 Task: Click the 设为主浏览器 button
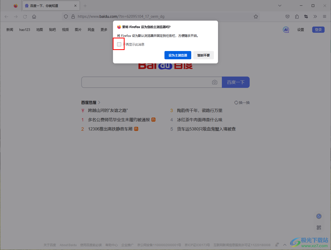178,55
